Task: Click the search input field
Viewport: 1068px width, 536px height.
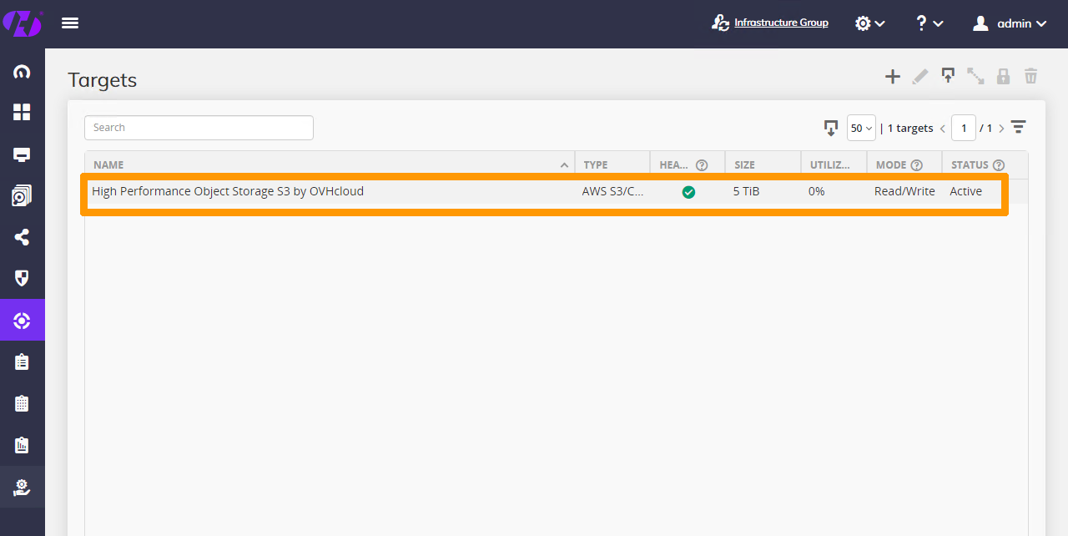Action: pyautogui.click(x=199, y=127)
